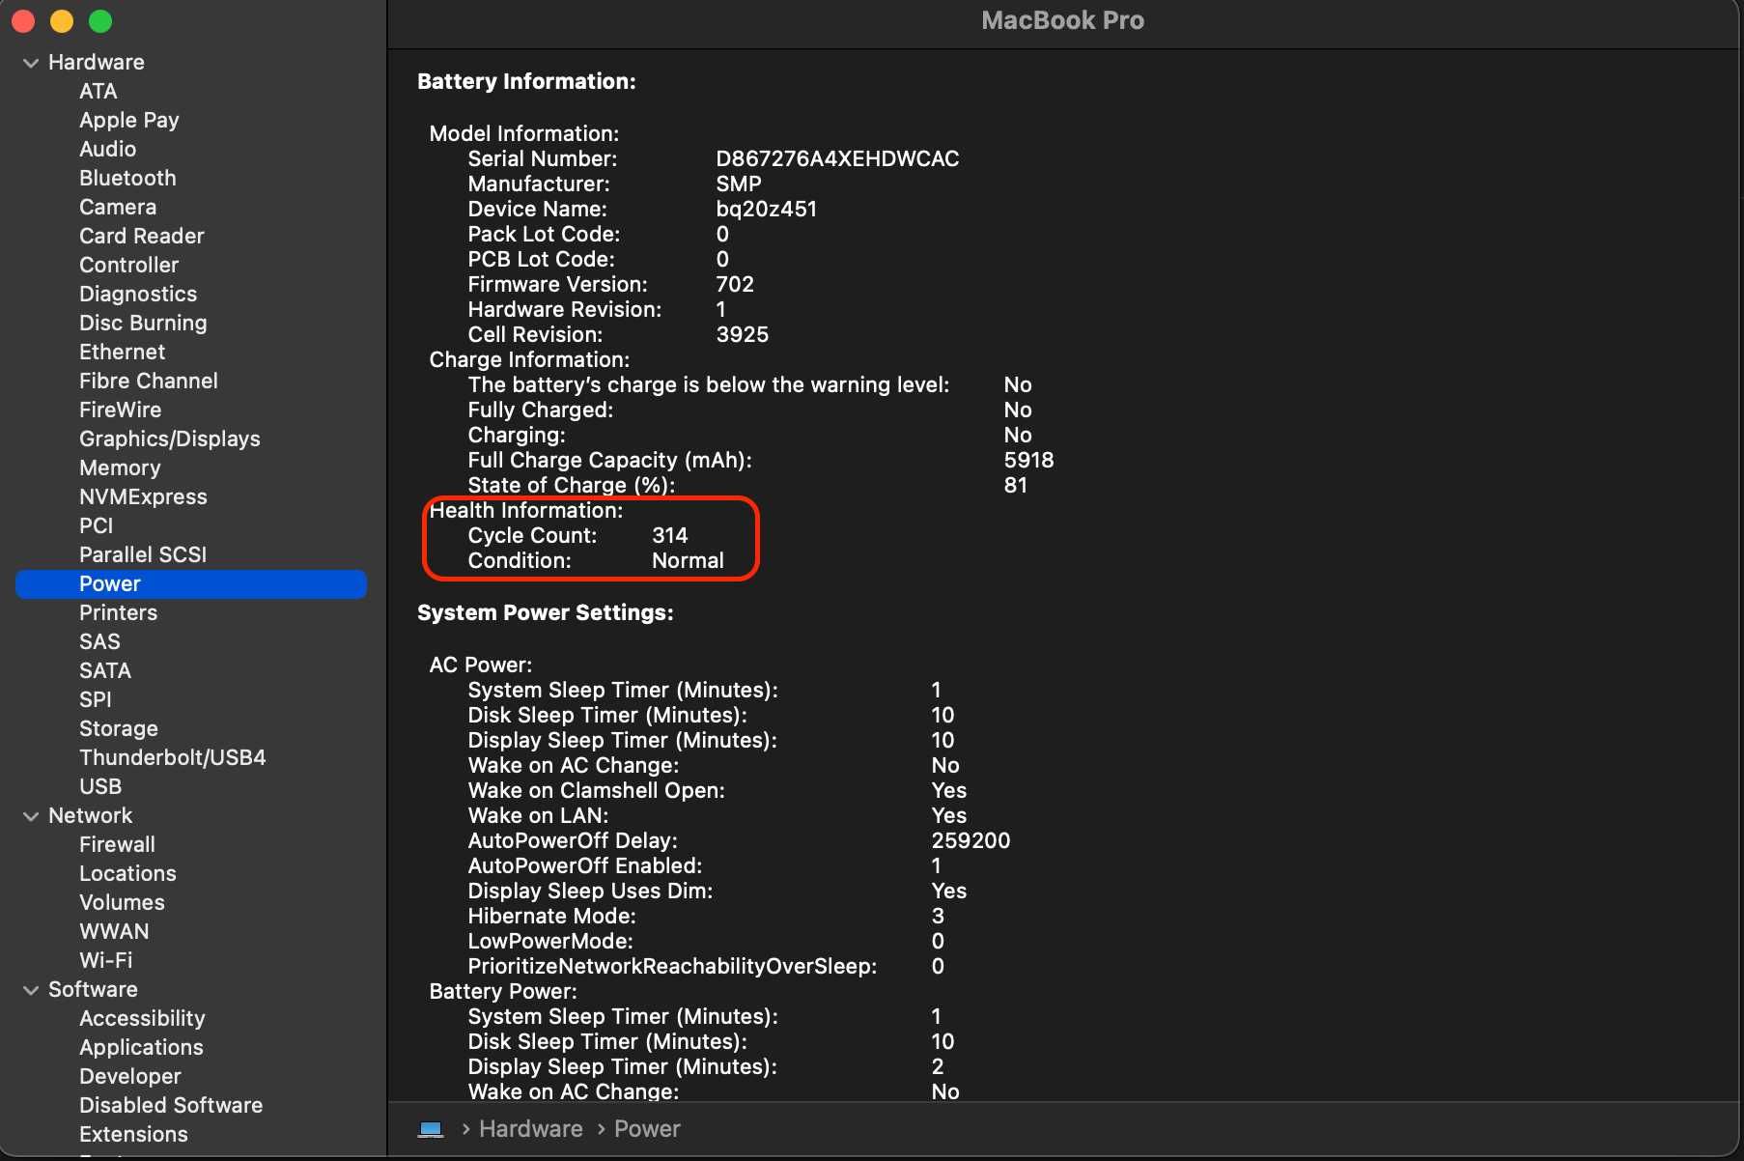Select the Controller sidebar item

coord(129,266)
